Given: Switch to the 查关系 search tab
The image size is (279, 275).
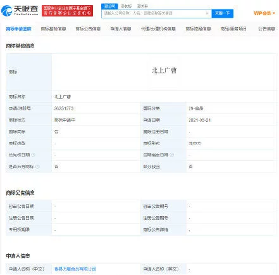Looking at the screenshot, I should (x=142, y=6).
